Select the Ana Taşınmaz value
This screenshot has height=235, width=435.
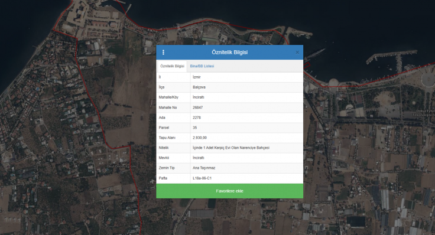click(204, 168)
